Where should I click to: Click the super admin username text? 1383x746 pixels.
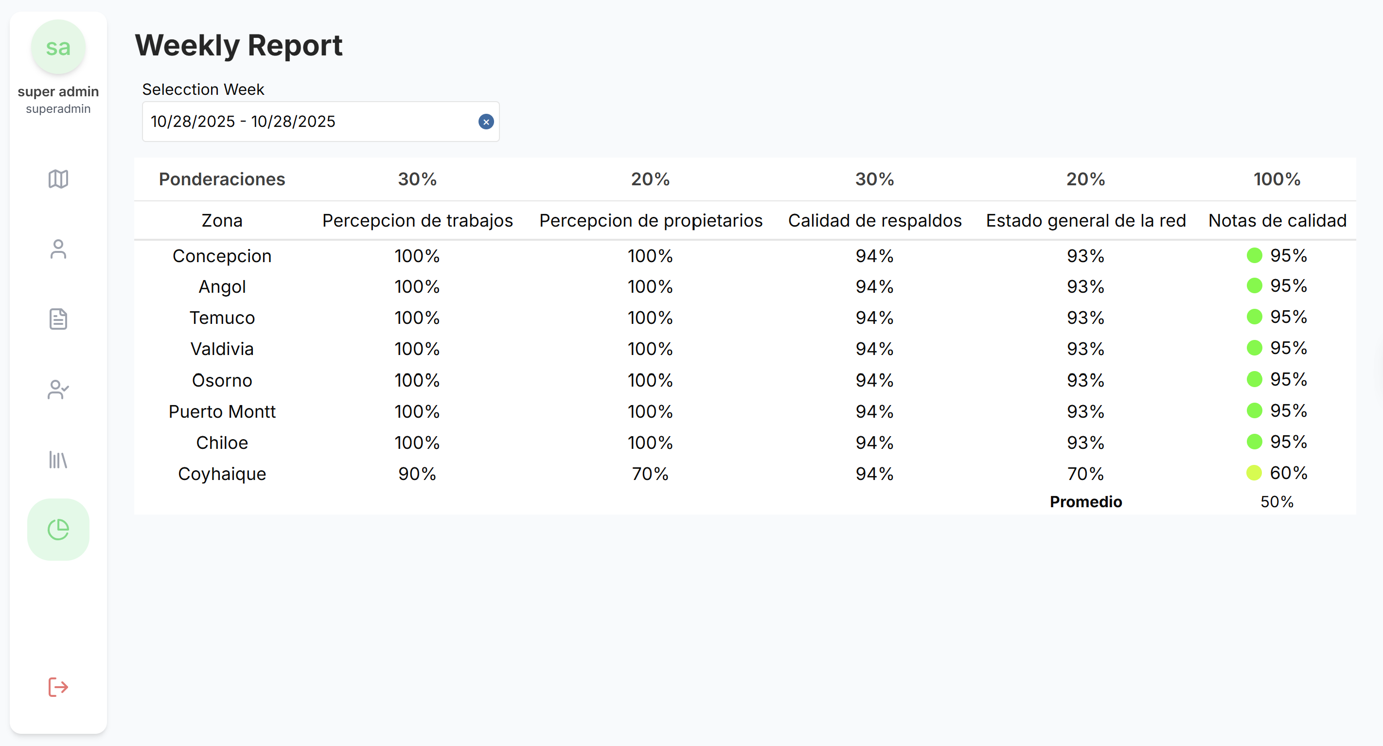click(58, 91)
